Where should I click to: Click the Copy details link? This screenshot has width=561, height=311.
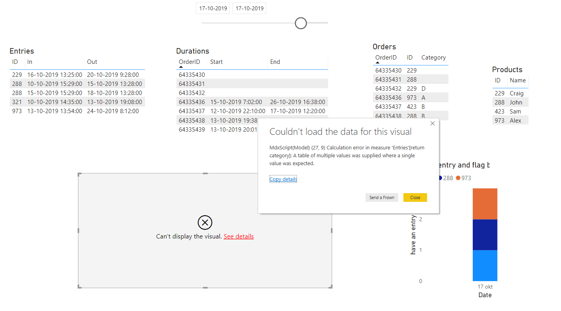[x=283, y=179]
